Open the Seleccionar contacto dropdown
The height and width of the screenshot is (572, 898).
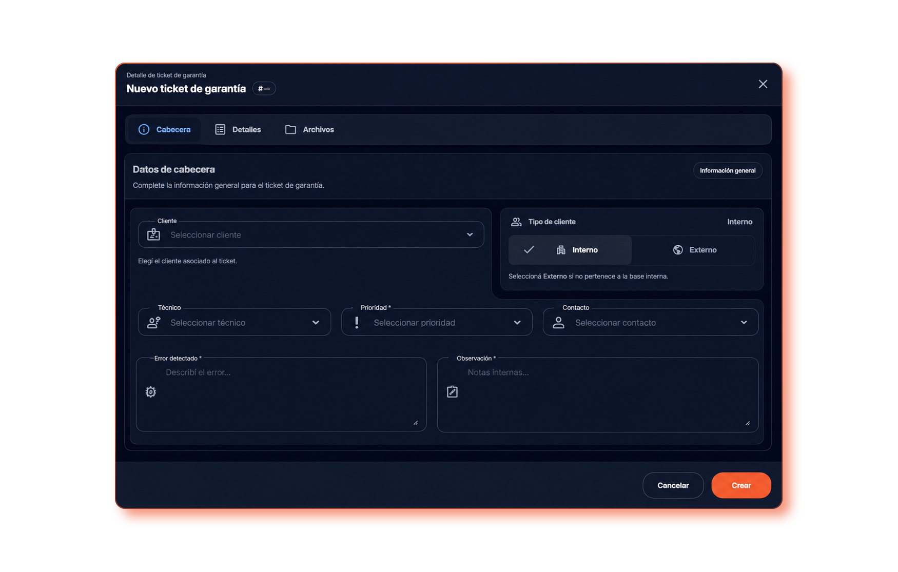pos(651,322)
